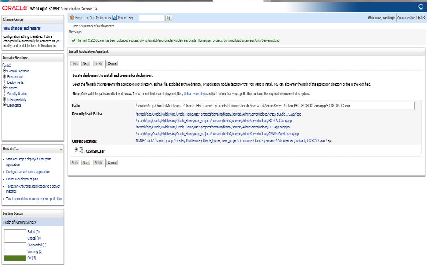This screenshot has height=266, width=427.
Task: Expand the Domain Partitions tree node
Action: 4,71
